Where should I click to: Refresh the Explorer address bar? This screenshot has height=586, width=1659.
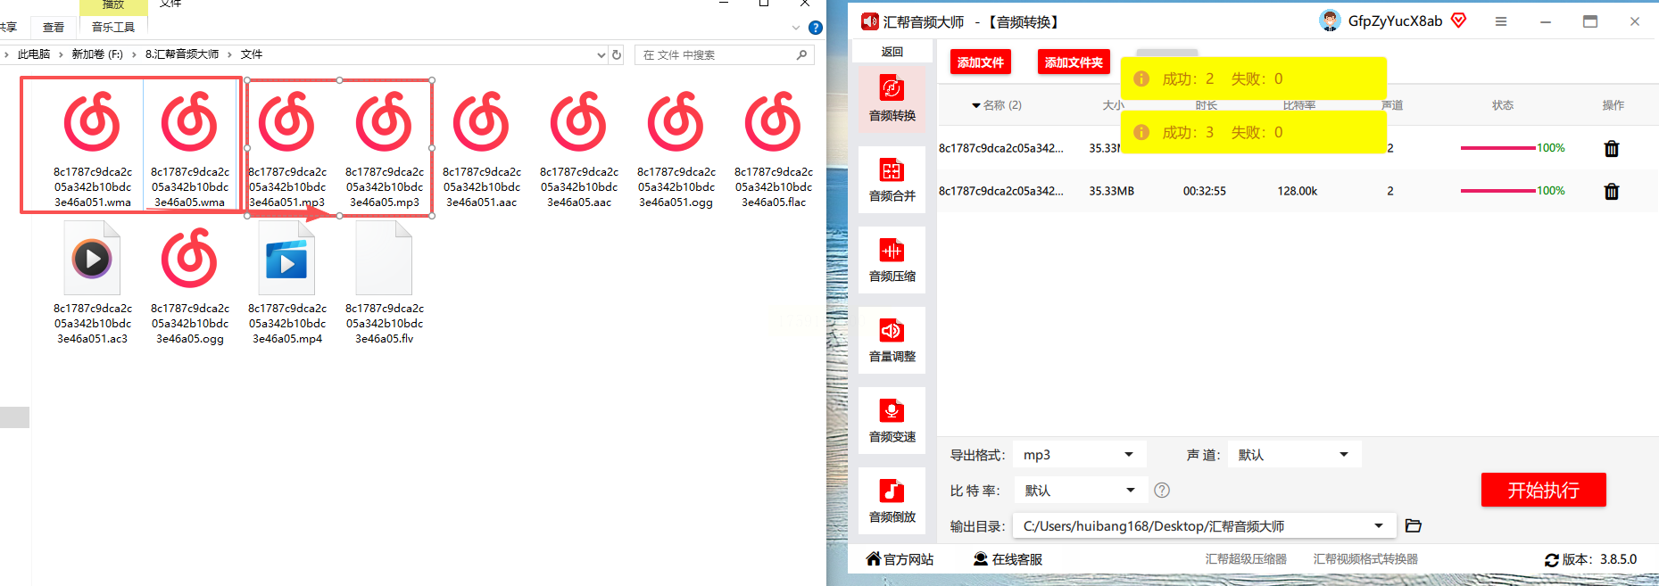(x=617, y=54)
